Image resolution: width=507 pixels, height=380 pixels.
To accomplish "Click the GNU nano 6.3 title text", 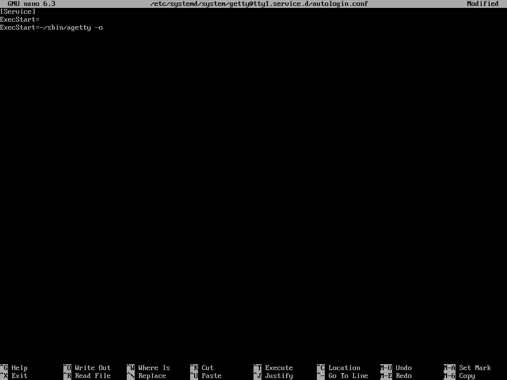I will pos(32,4).
